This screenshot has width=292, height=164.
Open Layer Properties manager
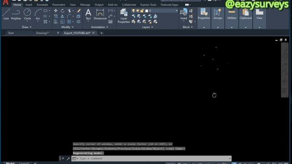[x=124, y=16]
